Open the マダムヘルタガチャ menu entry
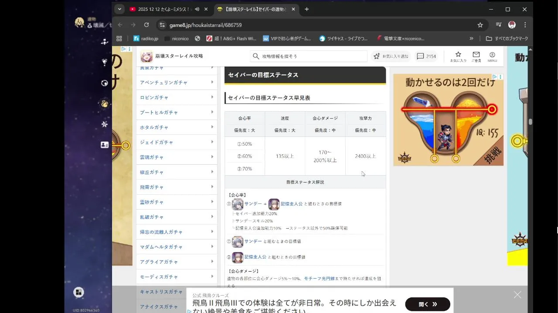The height and width of the screenshot is (313, 558). (x=177, y=247)
